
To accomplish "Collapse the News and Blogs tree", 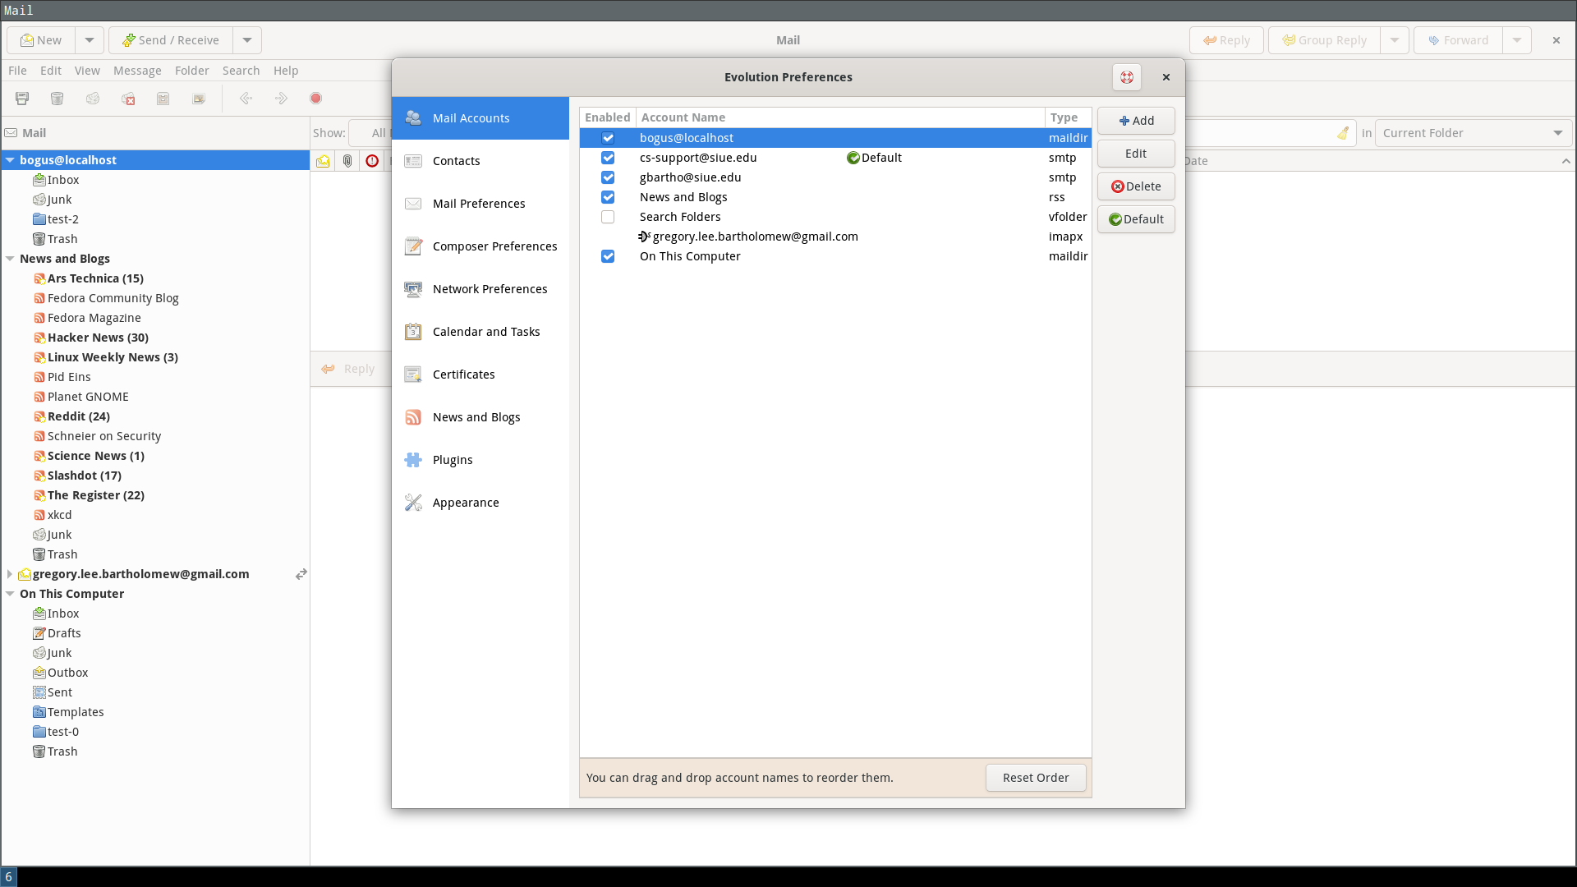I will 10,259.
